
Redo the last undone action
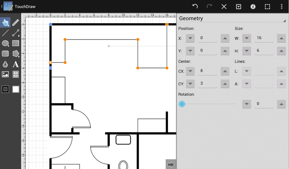click(x=209, y=7)
